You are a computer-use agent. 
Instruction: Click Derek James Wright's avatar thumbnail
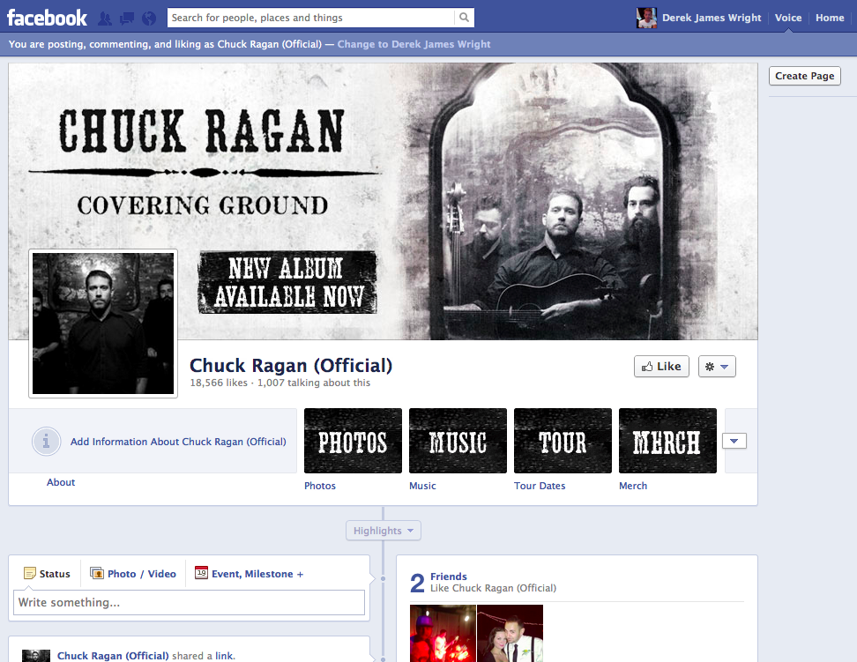tap(646, 18)
